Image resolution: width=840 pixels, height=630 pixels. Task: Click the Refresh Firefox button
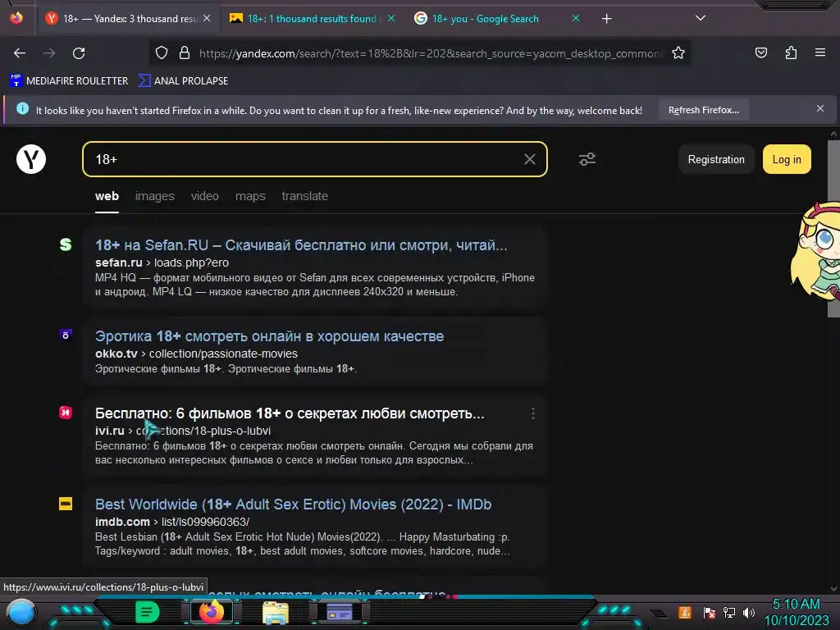(703, 110)
